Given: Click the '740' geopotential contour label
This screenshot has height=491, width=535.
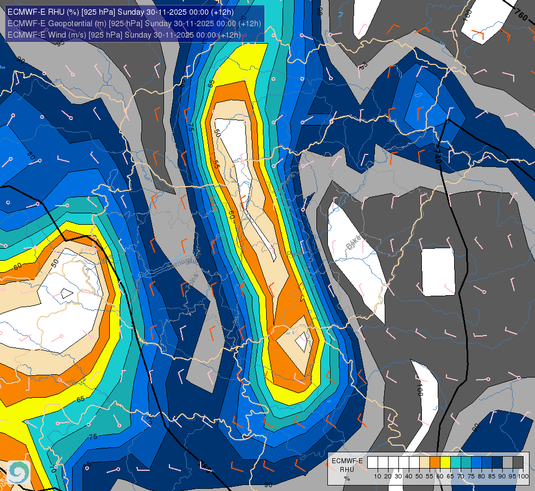Looking at the screenshot, I should point(438,155).
